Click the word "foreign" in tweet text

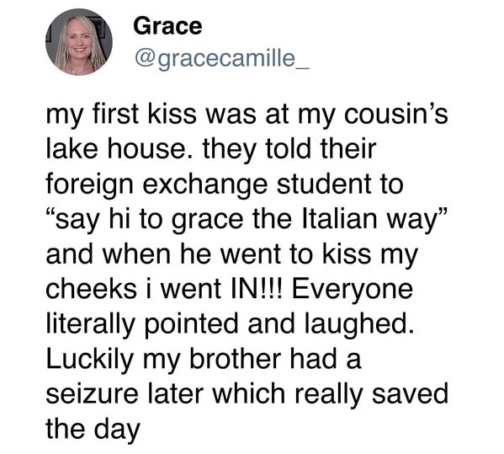(89, 186)
